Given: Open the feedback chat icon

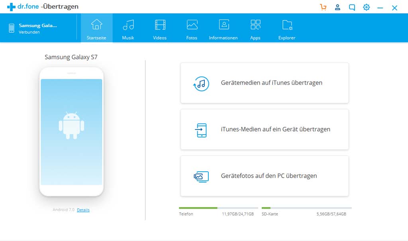Looking at the screenshot, I should click(x=352, y=7).
